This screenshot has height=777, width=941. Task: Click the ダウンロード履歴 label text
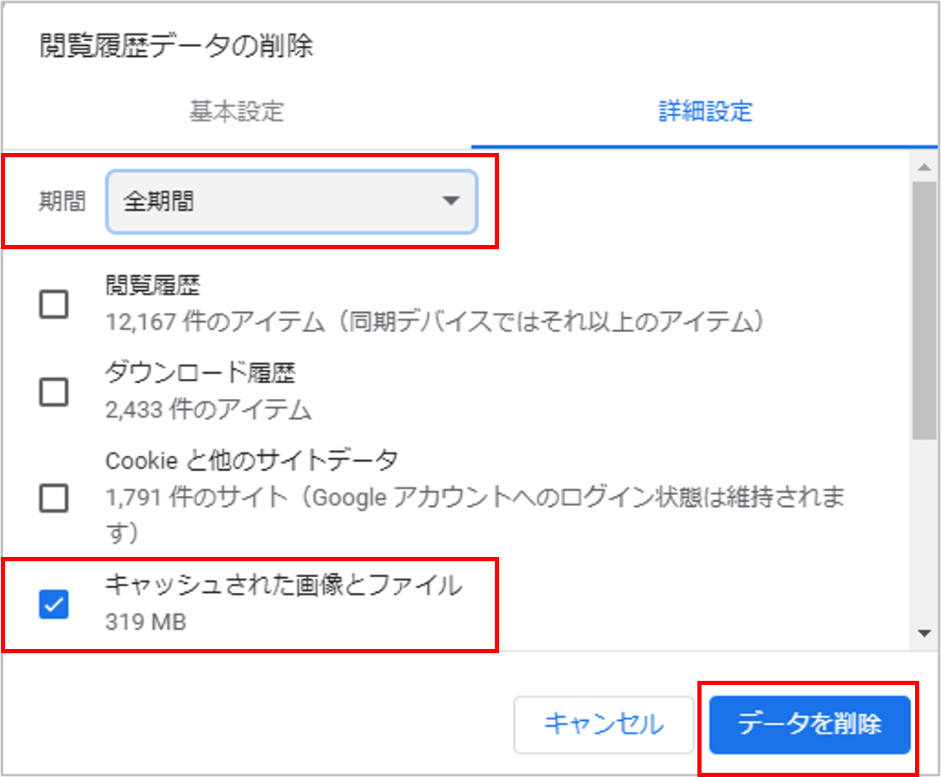coord(200,372)
